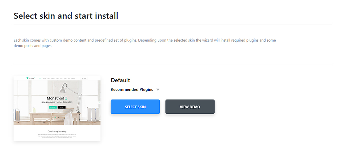This screenshot has width=345, height=152.
Task: Click the Default skin title
Action: point(120,80)
